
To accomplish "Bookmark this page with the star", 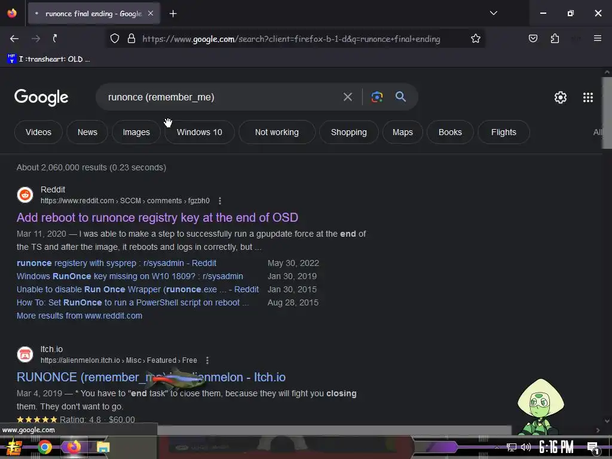I will click(x=475, y=39).
